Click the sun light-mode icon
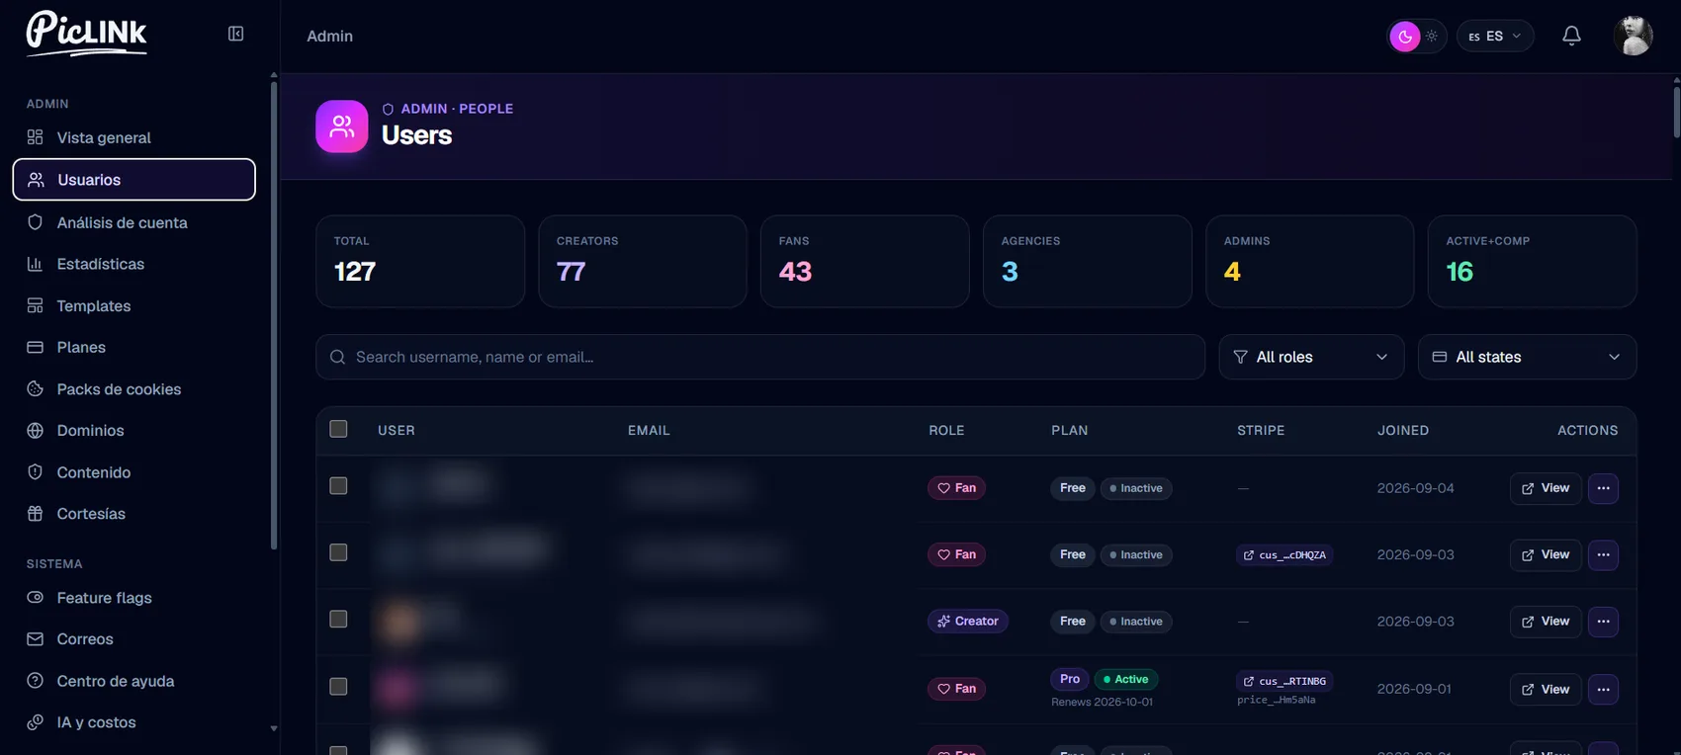 tap(1431, 36)
